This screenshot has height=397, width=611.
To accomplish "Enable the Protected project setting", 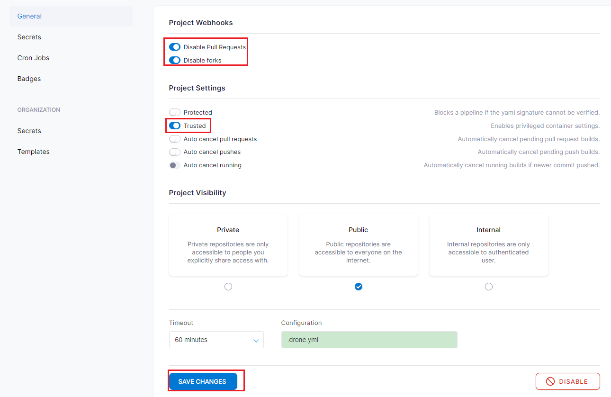I will (175, 112).
